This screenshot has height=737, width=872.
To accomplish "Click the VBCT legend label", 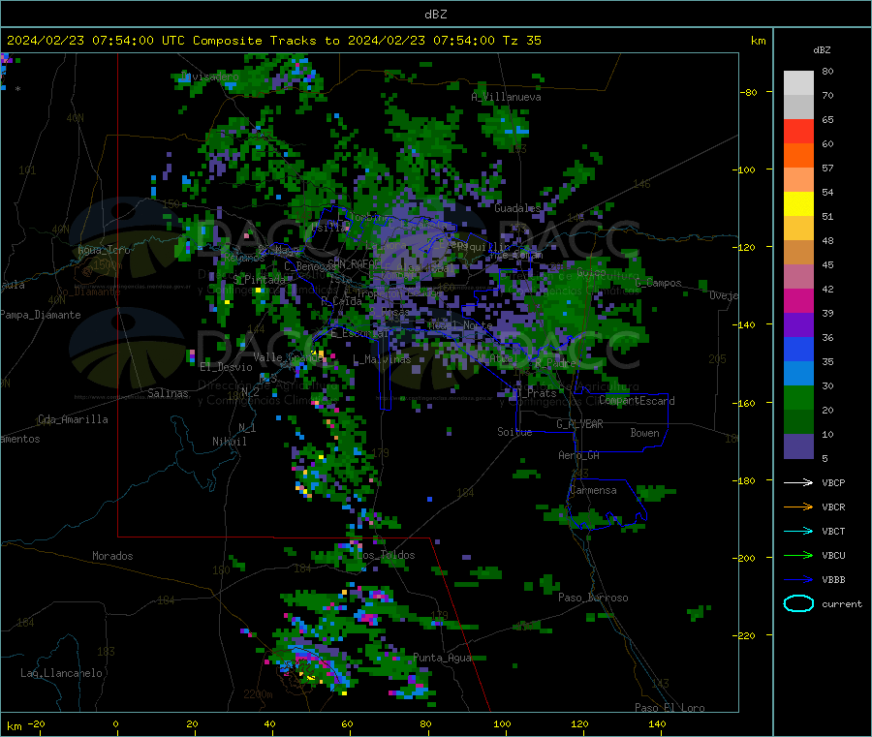I will click(x=833, y=532).
